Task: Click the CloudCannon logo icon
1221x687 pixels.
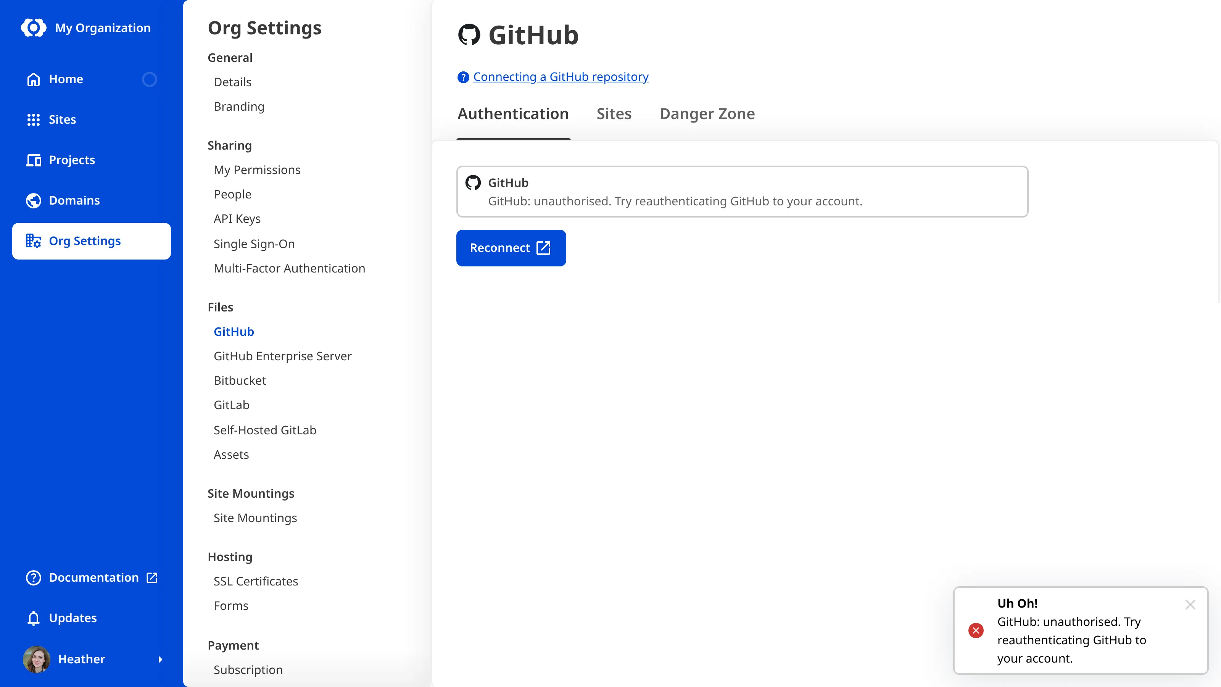Action: (34, 27)
